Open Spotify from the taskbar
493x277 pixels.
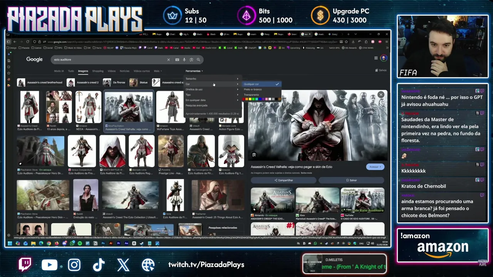tap(80, 243)
